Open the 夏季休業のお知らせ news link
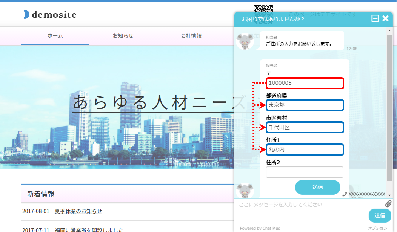The width and height of the screenshot is (397, 232). [x=78, y=211]
